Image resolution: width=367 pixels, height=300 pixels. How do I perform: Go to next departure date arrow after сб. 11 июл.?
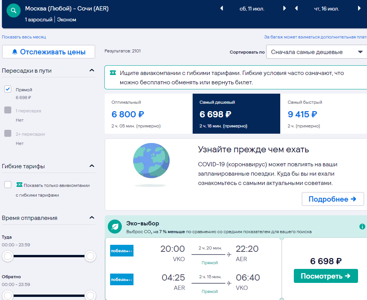pyautogui.click(x=284, y=9)
